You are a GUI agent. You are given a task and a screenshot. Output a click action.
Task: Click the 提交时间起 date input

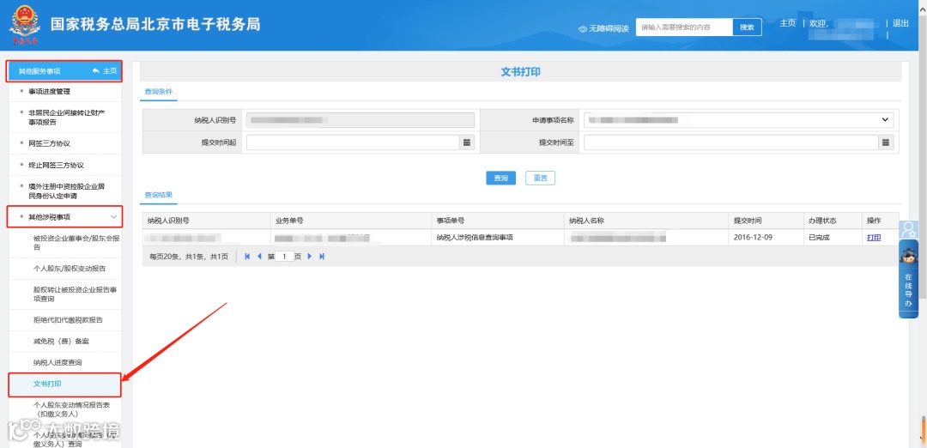(353, 142)
